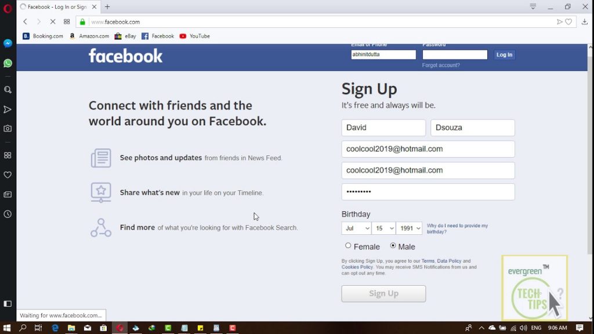Screen dimensions: 594x334
Task: Click the Log In button
Action: click(504, 55)
